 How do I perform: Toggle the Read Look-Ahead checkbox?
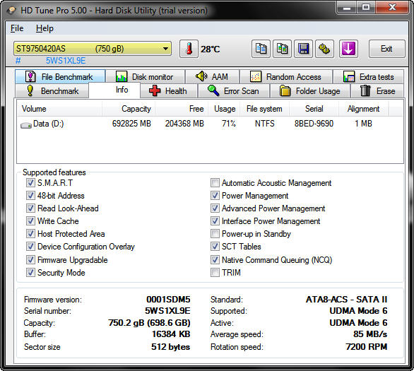tap(30, 208)
